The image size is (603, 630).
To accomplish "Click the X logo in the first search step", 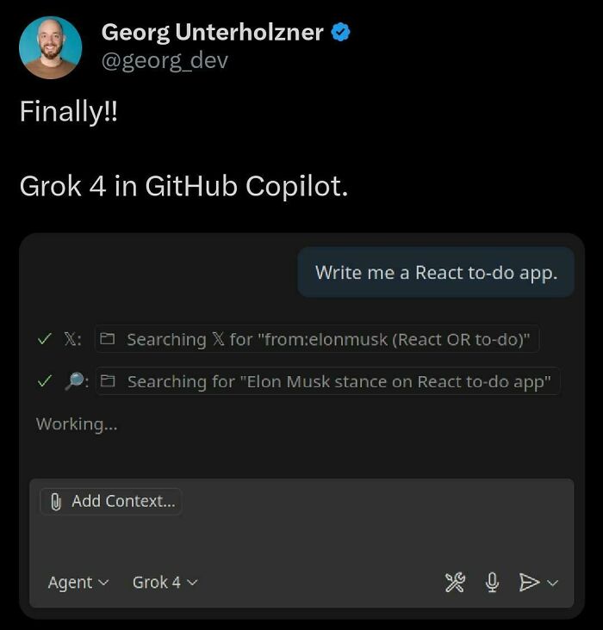I will click(x=72, y=340).
